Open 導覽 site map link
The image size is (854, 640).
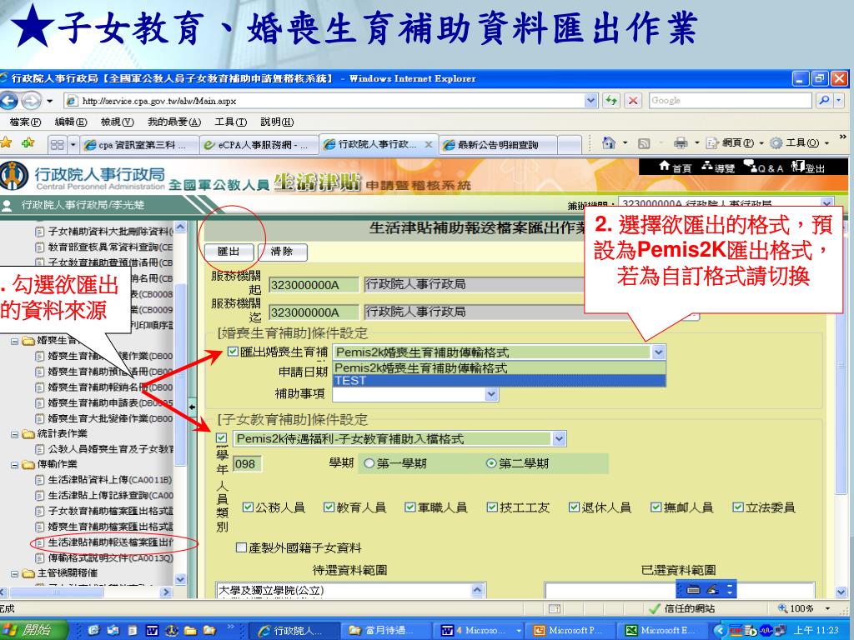(x=718, y=167)
